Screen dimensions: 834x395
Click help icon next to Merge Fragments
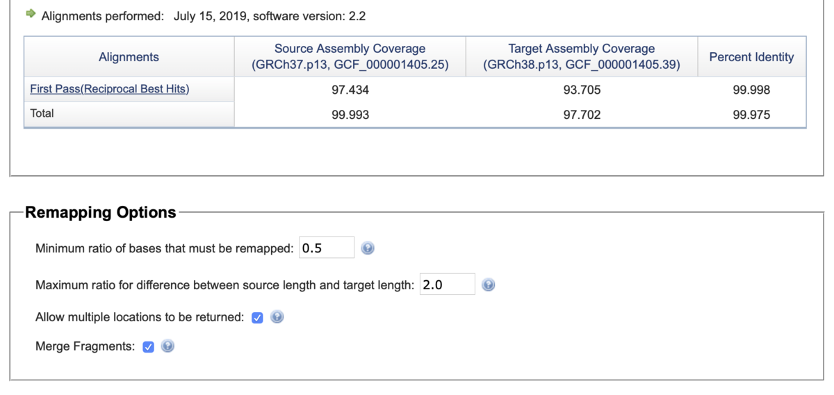point(167,346)
